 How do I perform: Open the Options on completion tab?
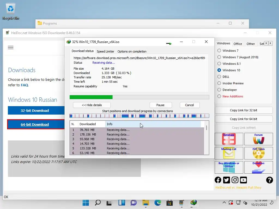coord(132,51)
